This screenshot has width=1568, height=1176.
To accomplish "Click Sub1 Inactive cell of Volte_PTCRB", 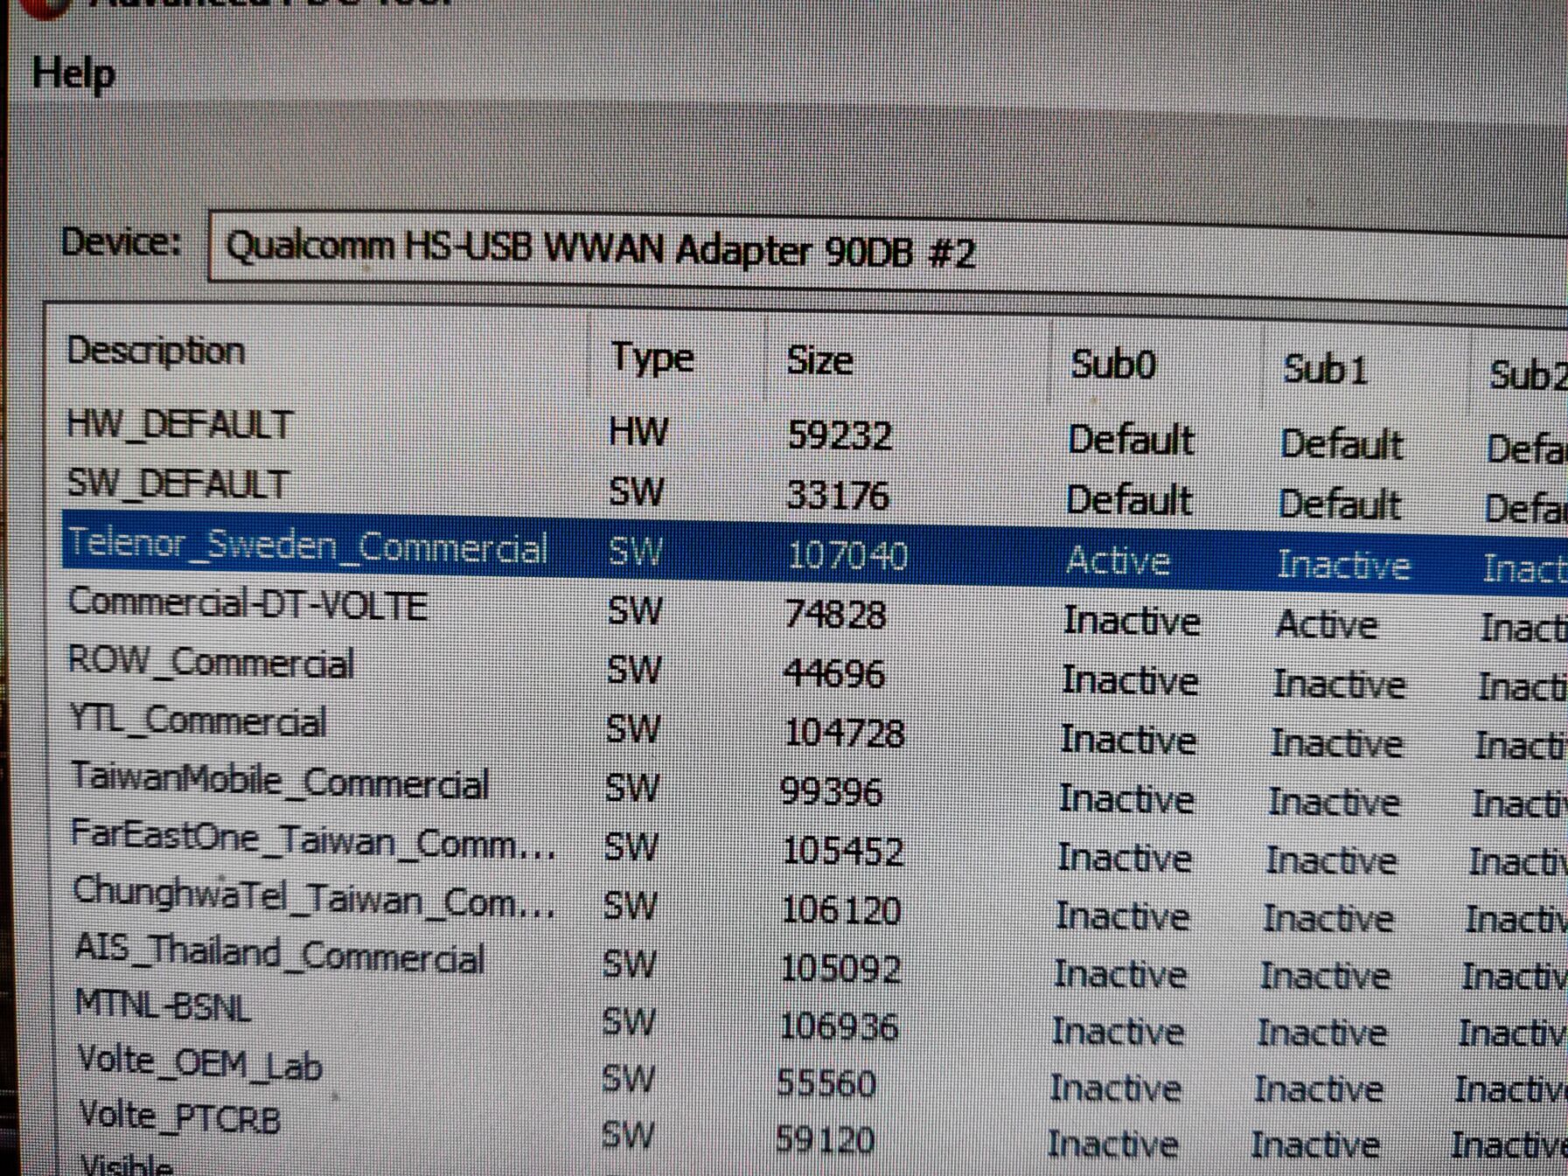I will [1314, 1145].
